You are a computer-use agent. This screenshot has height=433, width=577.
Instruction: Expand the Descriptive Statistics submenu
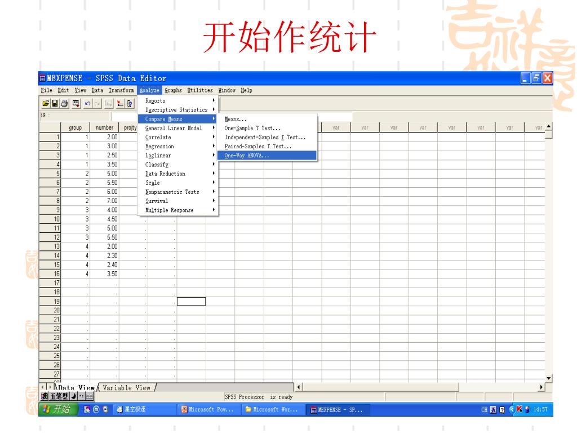click(178, 110)
